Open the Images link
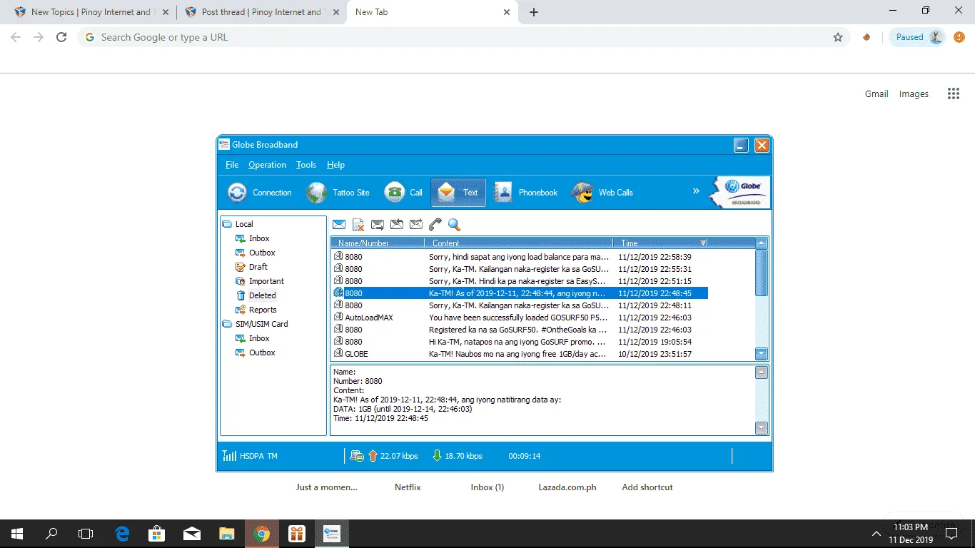This screenshot has height=548, width=975. point(914,93)
